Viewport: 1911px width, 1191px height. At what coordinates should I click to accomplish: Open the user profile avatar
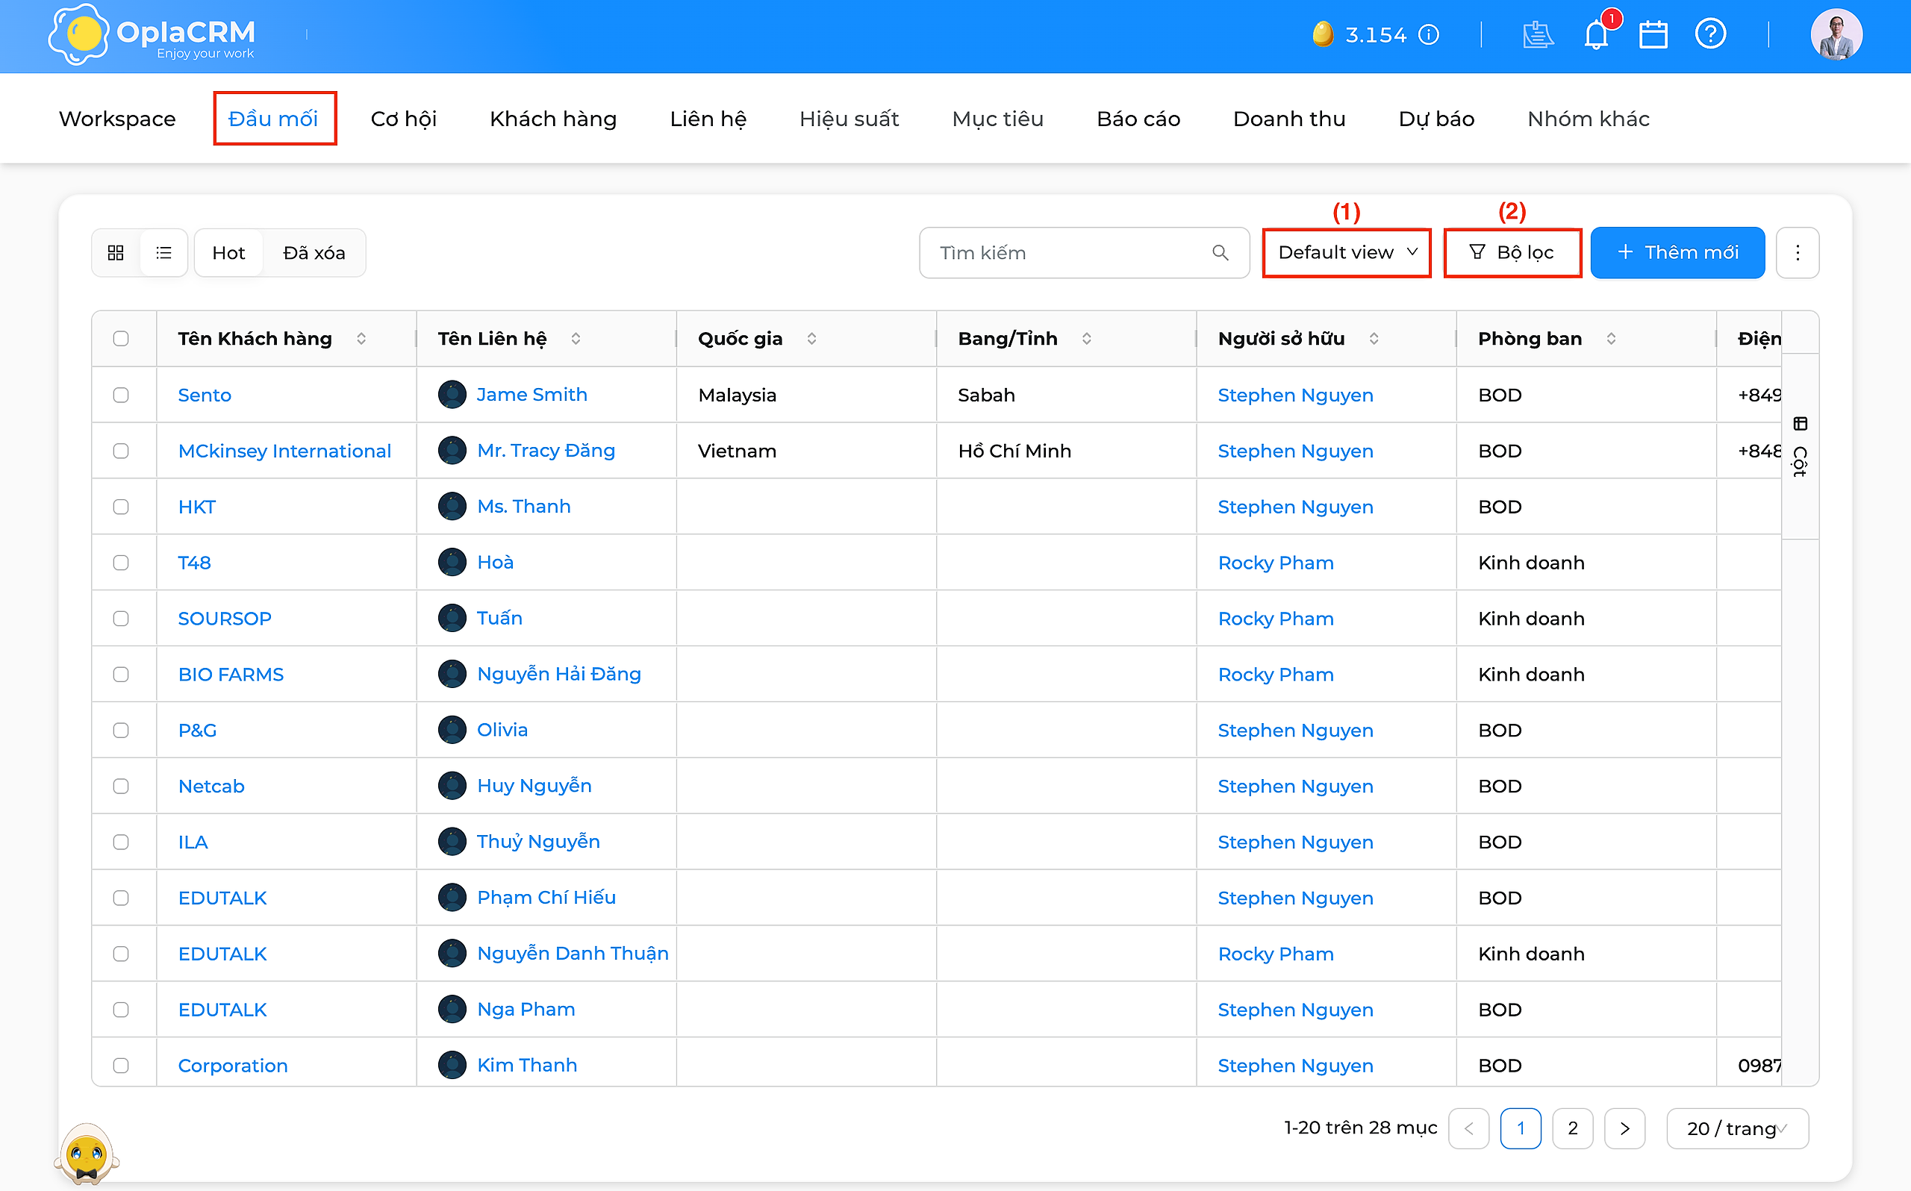click(x=1836, y=34)
